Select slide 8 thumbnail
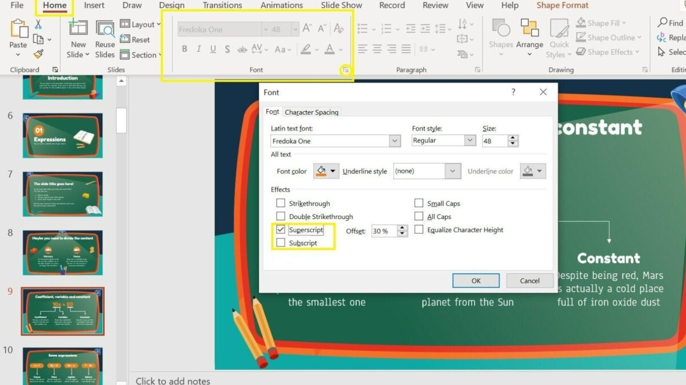 tap(63, 253)
